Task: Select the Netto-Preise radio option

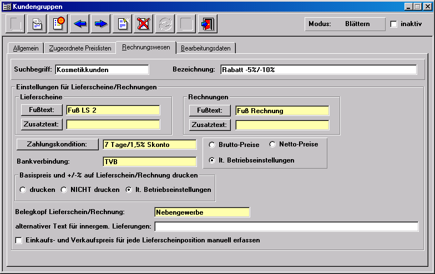Action: 272,145
